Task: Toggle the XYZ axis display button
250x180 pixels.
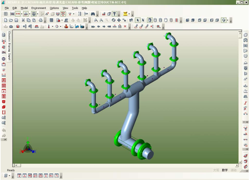Action: point(63,14)
